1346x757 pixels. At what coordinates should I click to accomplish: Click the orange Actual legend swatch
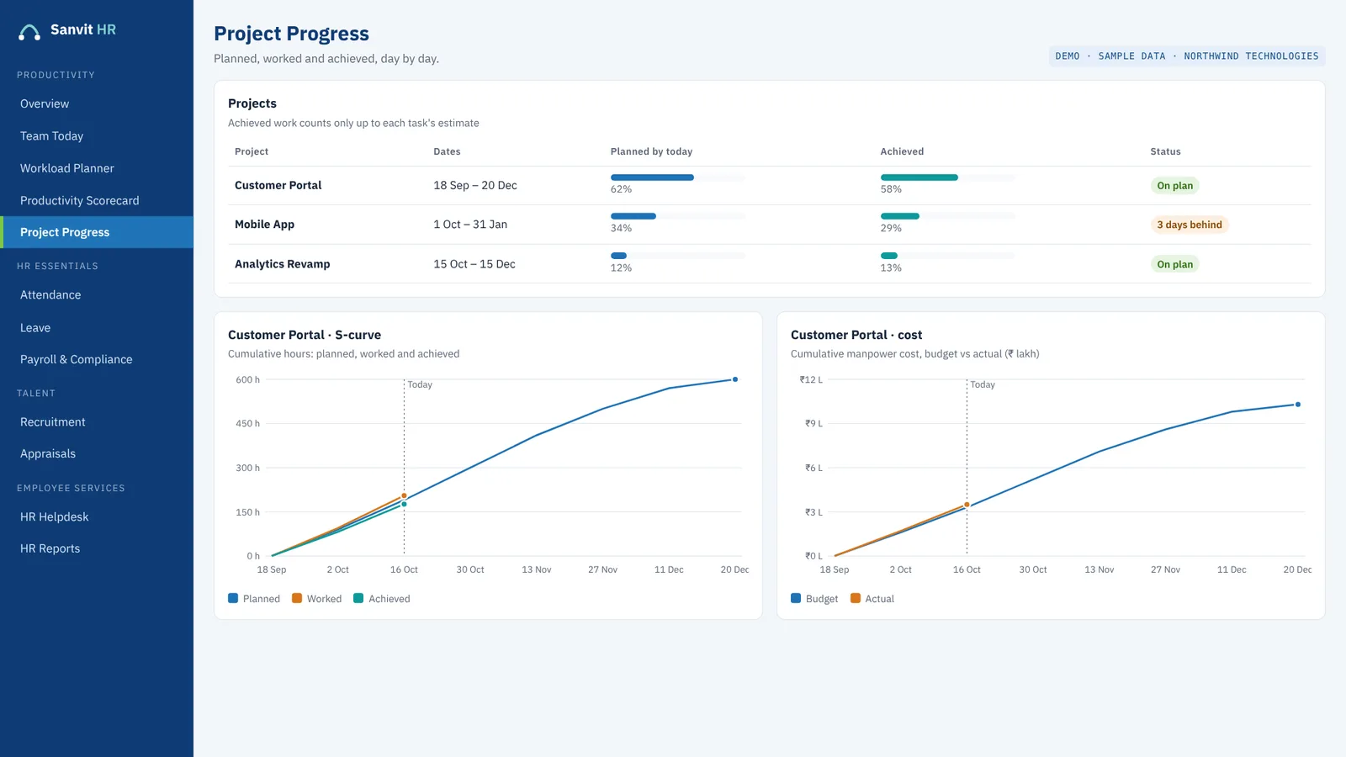[856, 598]
